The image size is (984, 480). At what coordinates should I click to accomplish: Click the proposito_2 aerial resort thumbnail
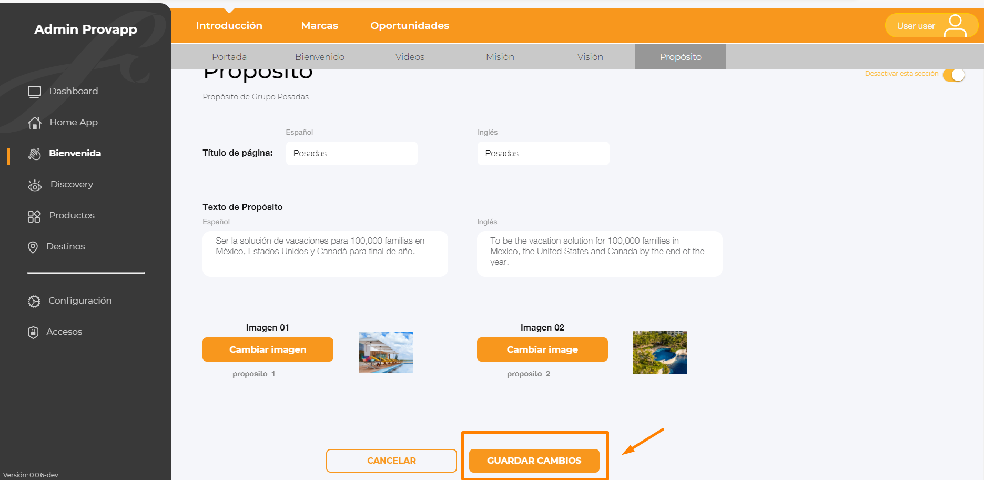[x=660, y=352]
